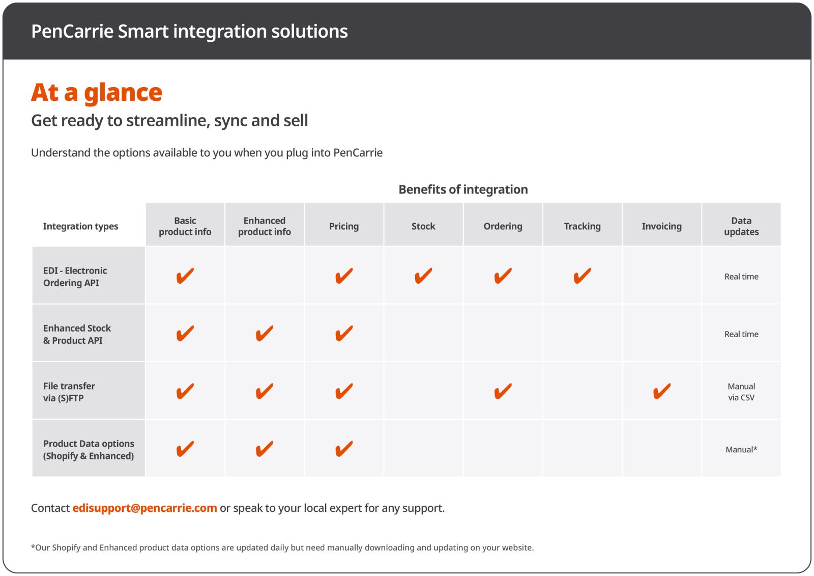The image size is (814, 576).
Task: Click the EDI row Basic product info checkmark
Action: pyautogui.click(x=185, y=276)
